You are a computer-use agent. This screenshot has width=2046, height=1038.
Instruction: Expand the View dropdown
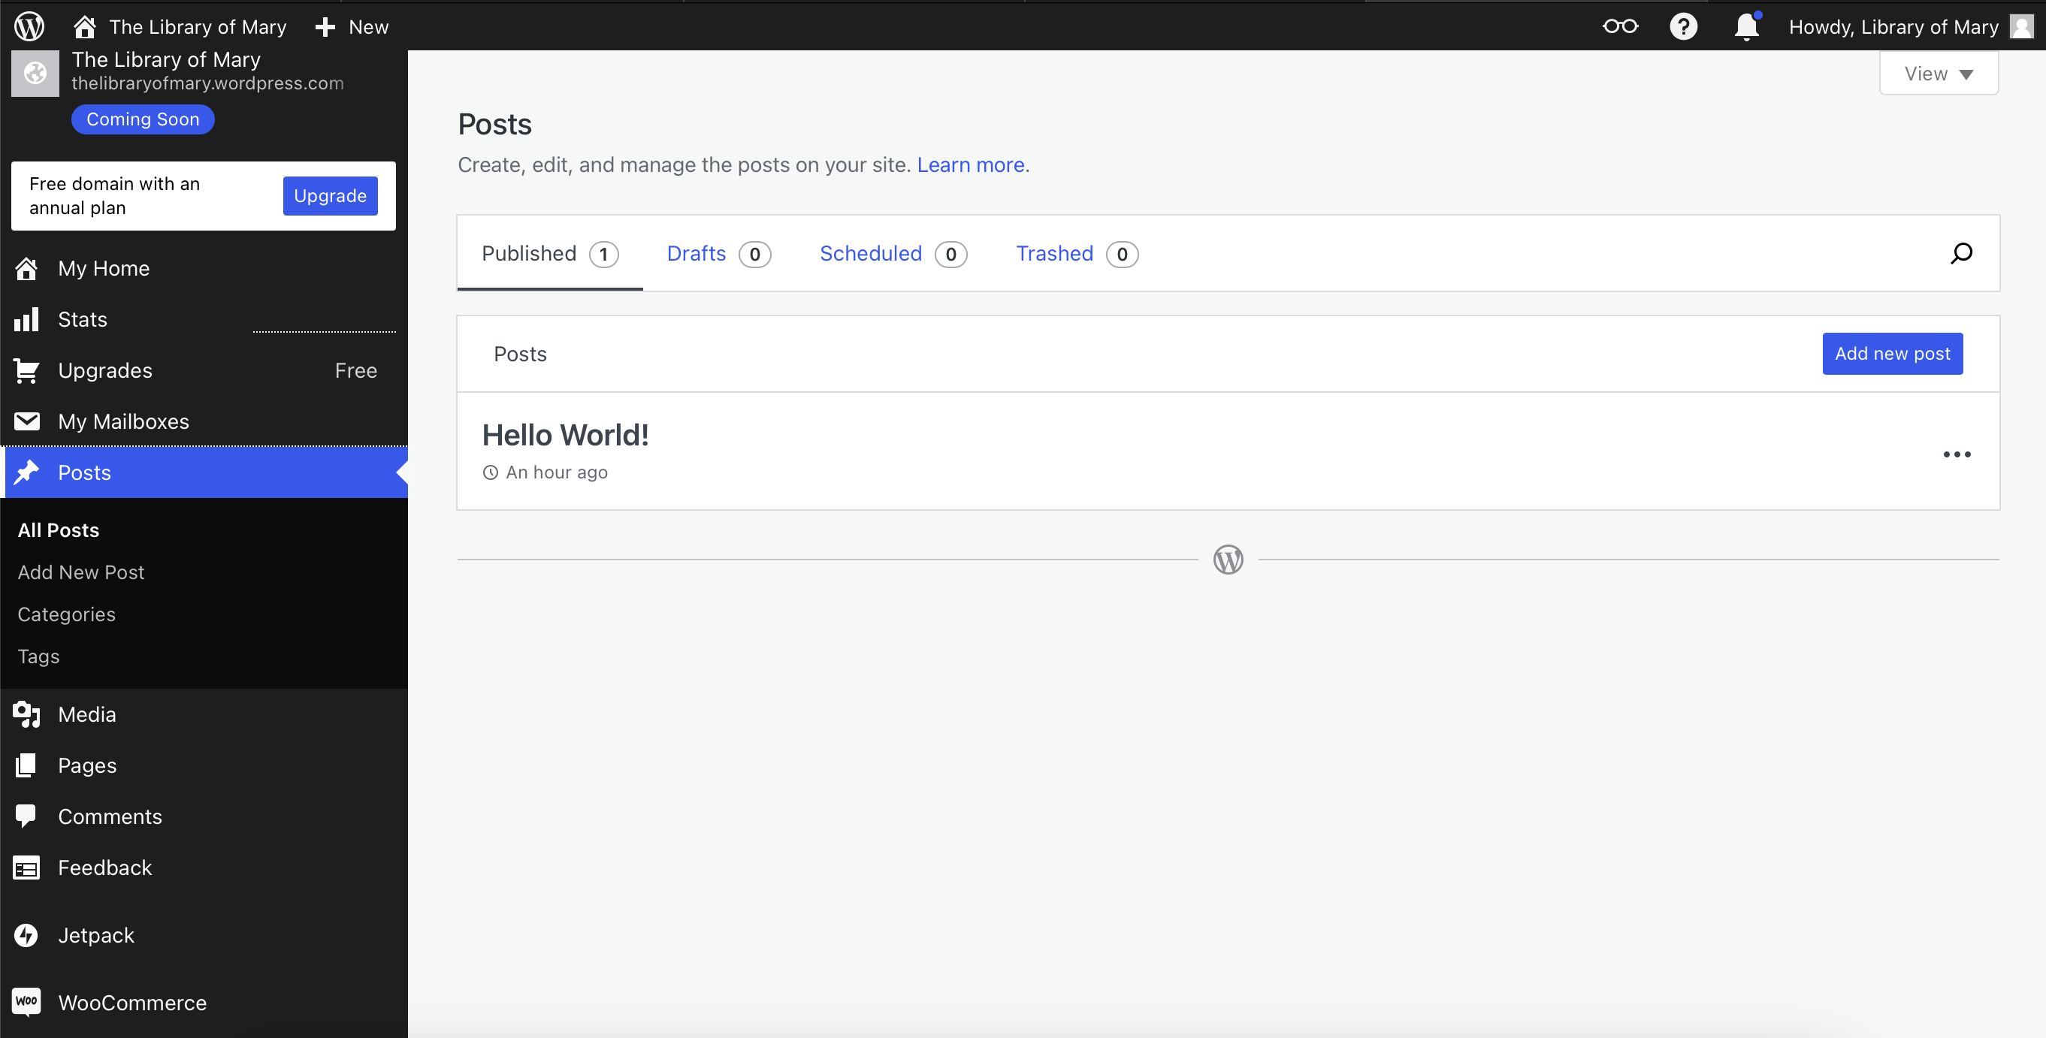pyautogui.click(x=1939, y=74)
